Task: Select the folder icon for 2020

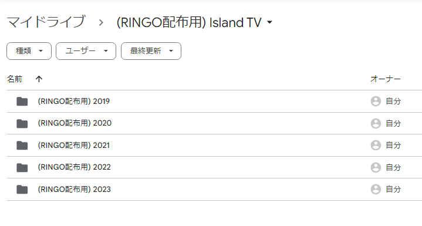Action: point(22,123)
